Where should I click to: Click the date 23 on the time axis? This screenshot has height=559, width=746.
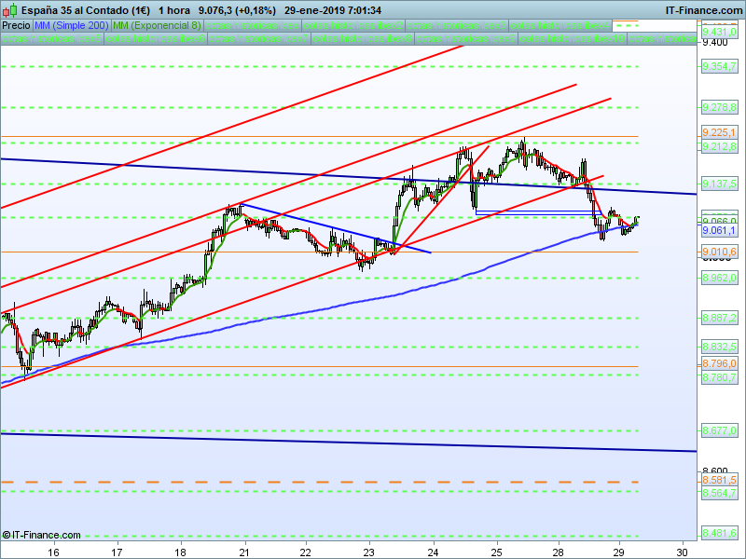[368, 552]
